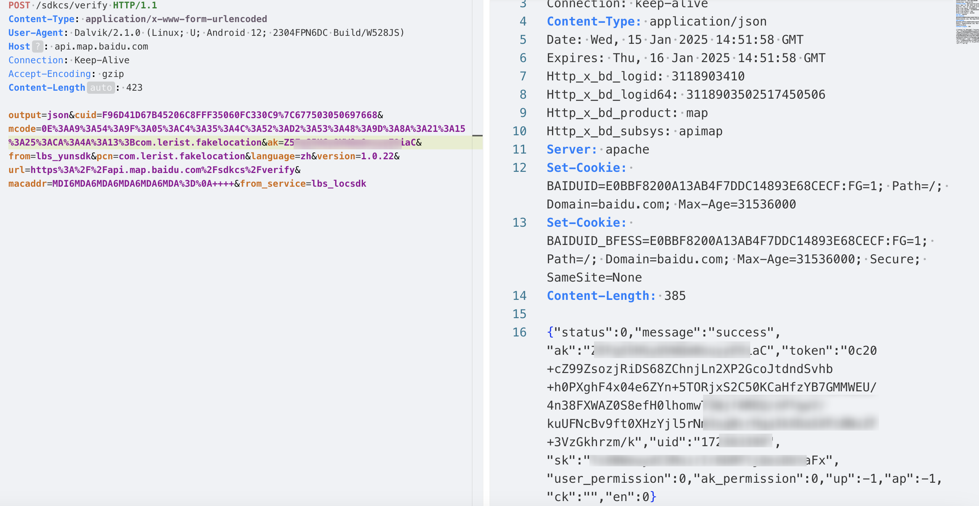
Task: Select the request Content-Length value 423
Action: pos(134,88)
